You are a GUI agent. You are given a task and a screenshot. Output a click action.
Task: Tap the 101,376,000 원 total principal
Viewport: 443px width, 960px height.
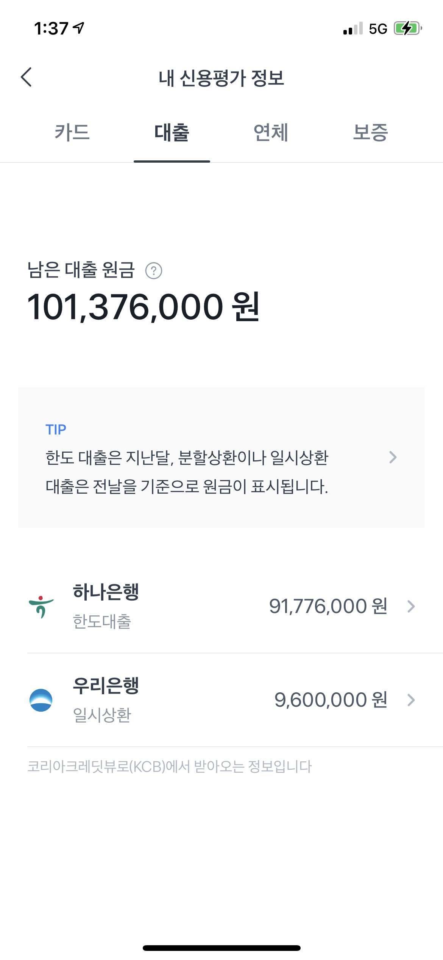[x=143, y=307]
